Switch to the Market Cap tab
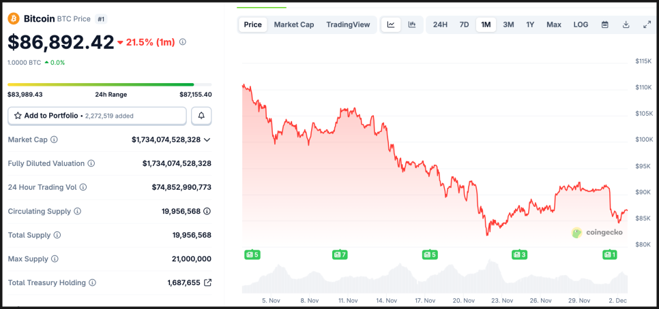This screenshot has height=309, width=659. tap(294, 25)
